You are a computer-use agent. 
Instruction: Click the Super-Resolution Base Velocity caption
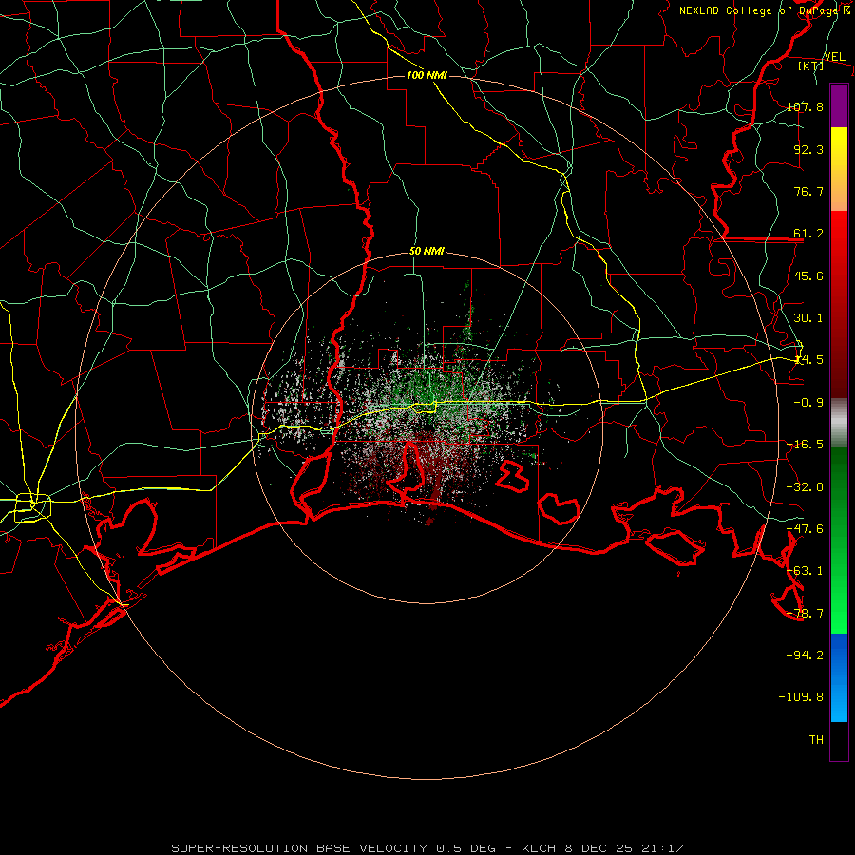pos(427,848)
